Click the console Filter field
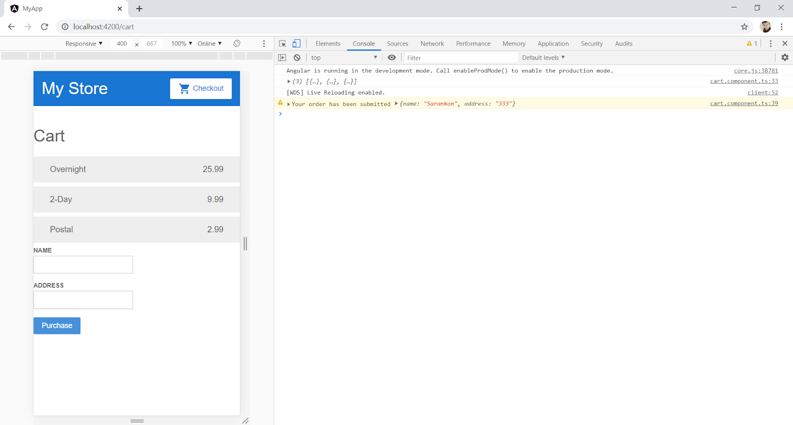 461,57
